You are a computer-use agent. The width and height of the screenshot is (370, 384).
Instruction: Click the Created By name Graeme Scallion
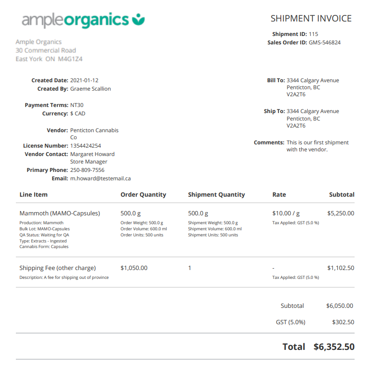coord(91,89)
